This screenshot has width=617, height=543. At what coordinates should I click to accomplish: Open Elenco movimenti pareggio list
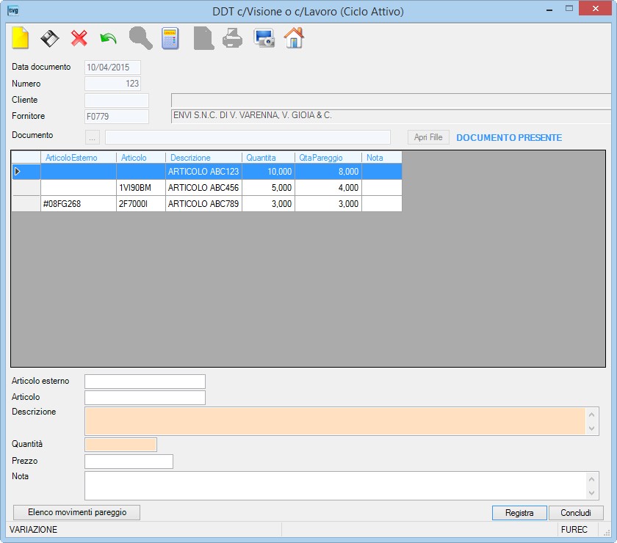(76, 512)
